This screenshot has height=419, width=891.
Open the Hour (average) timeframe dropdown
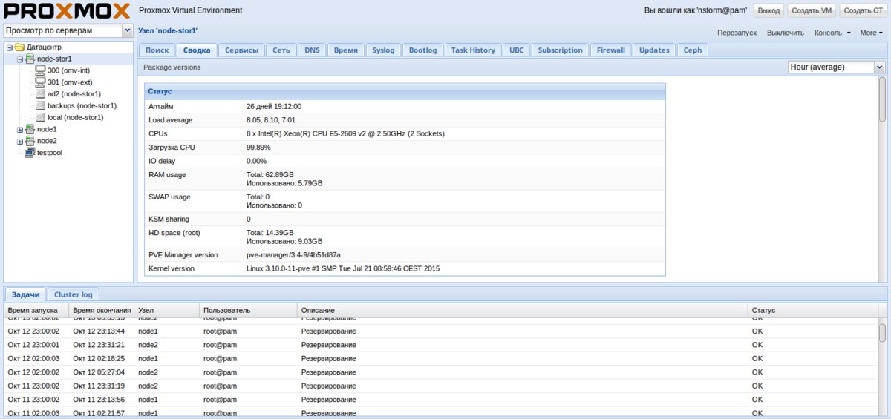pos(880,67)
